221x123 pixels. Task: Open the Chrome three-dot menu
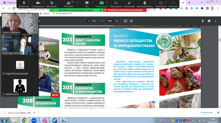[218, 8]
